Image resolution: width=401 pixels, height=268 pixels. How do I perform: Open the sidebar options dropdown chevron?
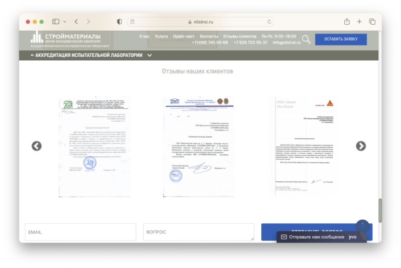pos(65,22)
